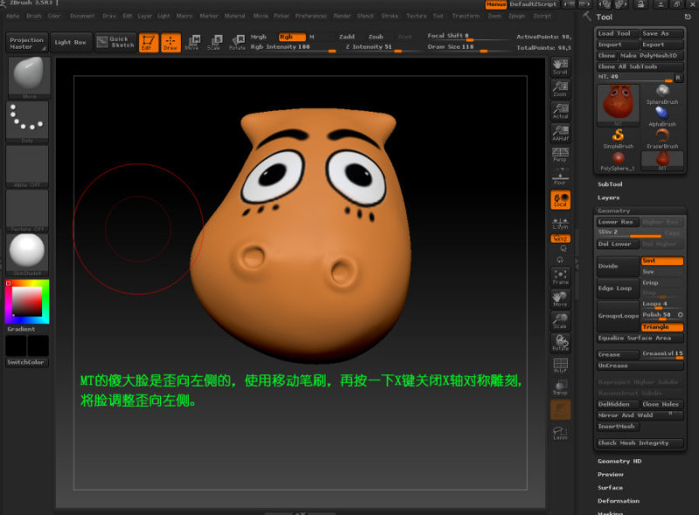699x515 pixels.
Task: Open the material sphere selector
Action: coord(27,255)
